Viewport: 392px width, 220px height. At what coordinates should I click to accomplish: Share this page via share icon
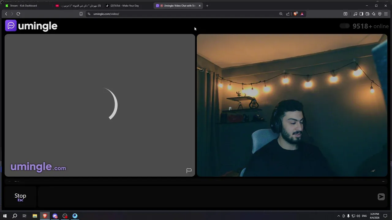pos(288,14)
